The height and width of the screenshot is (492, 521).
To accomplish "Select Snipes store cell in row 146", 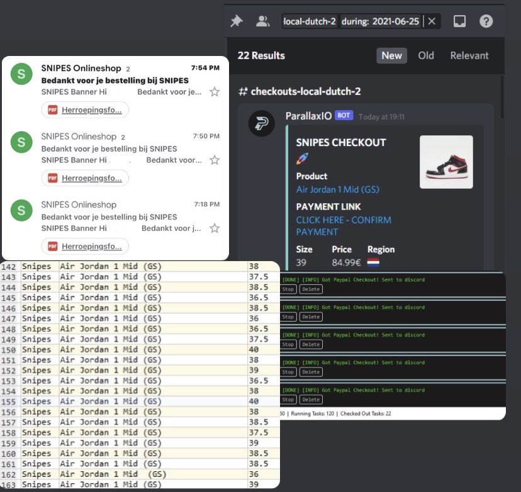I will pos(39,308).
